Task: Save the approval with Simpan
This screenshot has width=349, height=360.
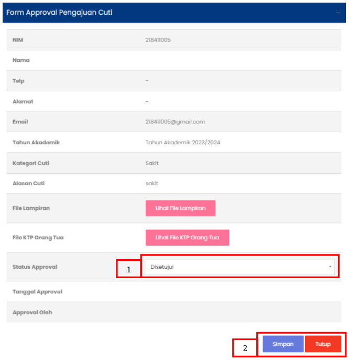Action: click(x=283, y=344)
